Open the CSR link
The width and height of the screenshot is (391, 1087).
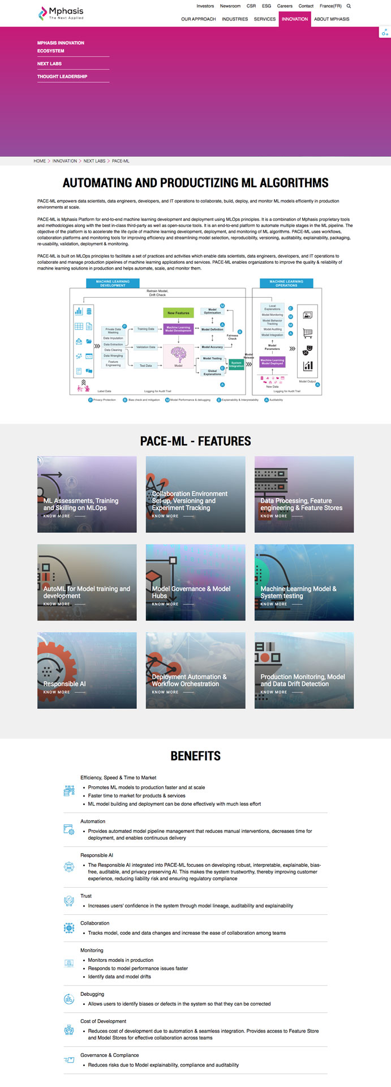tap(251, 6)
